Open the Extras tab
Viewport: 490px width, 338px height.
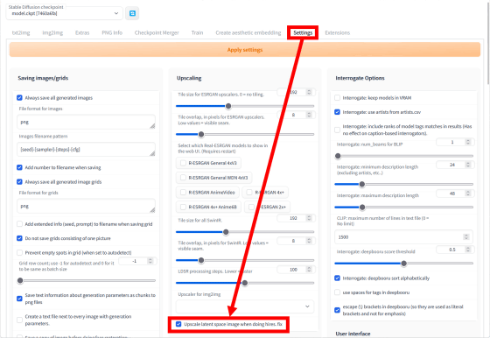pyautogui.click(x=82, y=32)
